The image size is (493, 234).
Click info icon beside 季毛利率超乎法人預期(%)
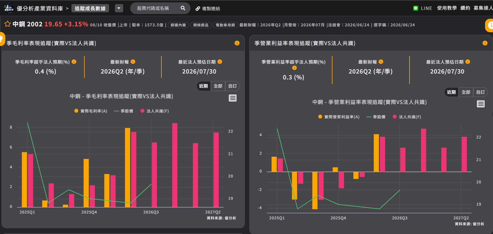click(74, 62)
